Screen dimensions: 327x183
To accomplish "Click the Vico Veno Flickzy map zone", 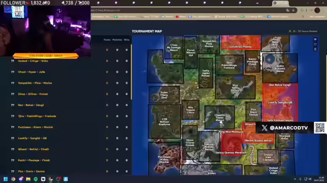I will click(235, 87).
